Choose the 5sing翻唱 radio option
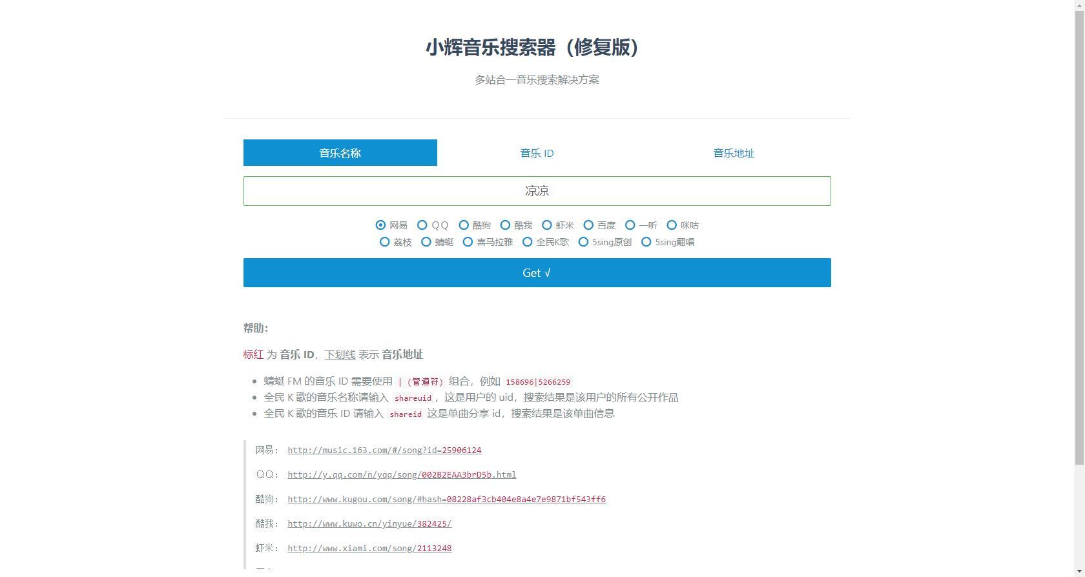Screen dimensions: 1085x577 [646, 242]
